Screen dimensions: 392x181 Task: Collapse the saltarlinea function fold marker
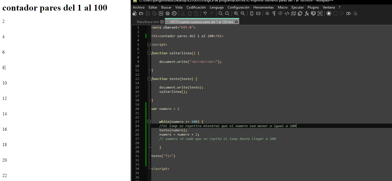pos(149,53)
